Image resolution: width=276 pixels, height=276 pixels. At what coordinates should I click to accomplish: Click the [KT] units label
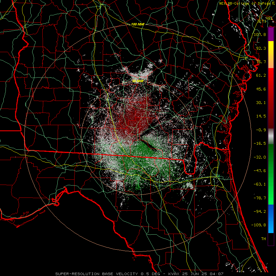click(x=262, y=21)
